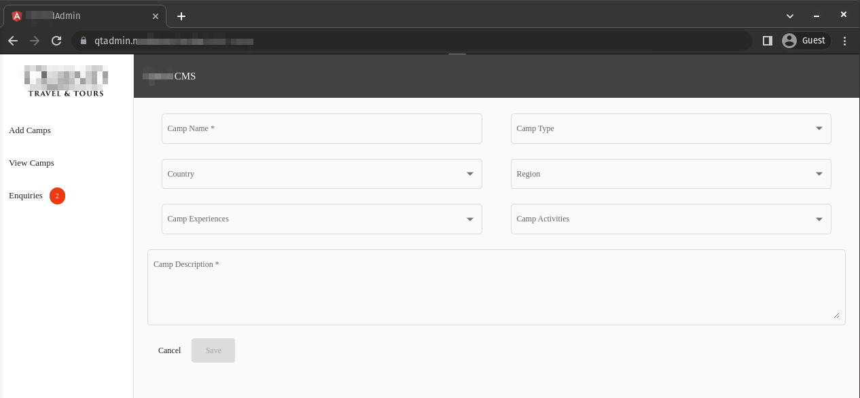Viewport: 860px width, 398px height.
Task: Open the Guest profile menu
Action: [x=806, y=41]
